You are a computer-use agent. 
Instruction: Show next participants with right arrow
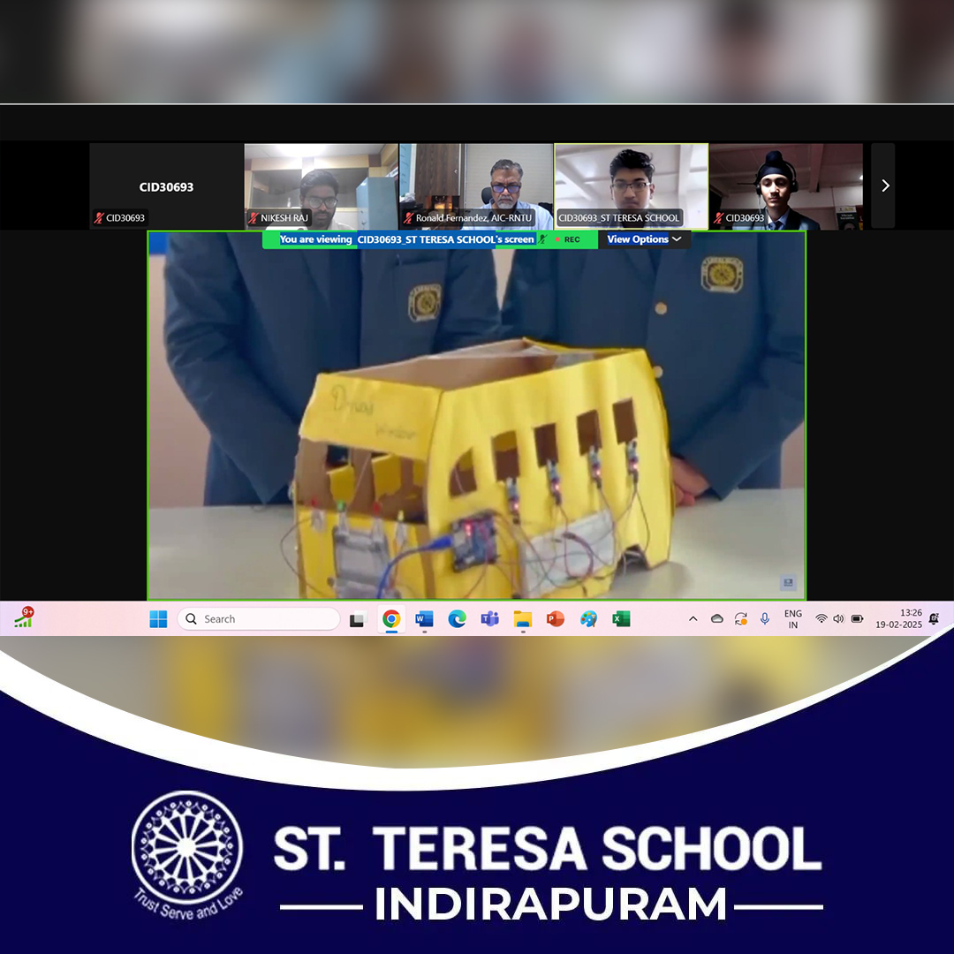click(x=884, y=185)
